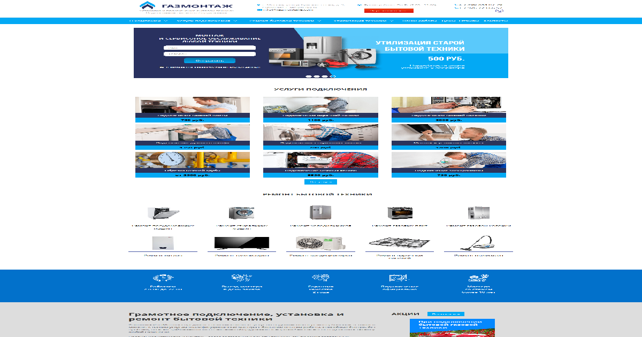Select the gas water heater repair icon

(x=478, y=212)
